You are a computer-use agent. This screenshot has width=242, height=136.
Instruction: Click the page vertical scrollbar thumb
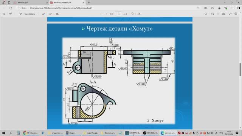240,70
